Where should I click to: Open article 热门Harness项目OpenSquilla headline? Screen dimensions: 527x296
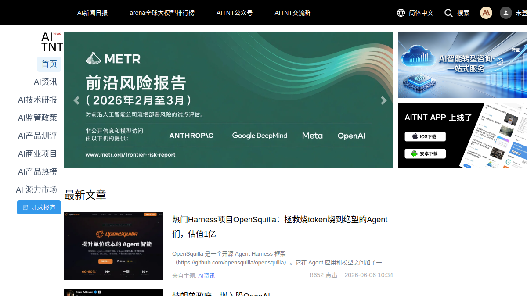(280, 227)
